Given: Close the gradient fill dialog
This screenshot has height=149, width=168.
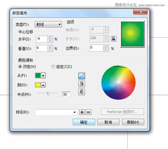Looking at the screenshot, I should (140, 12).
